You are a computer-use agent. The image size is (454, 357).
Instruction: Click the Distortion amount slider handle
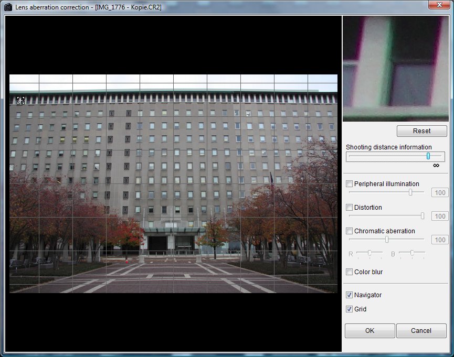tap(423, 216)
